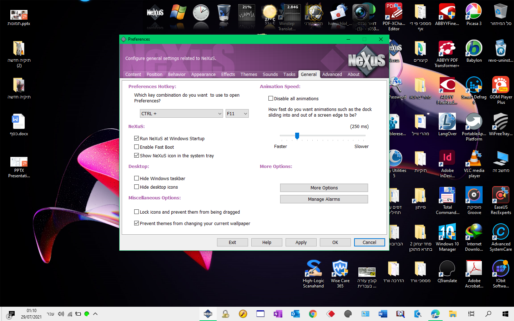Image resolution: width=514 pixels, height=321 pixels.
Task: Open PDF-XChange Editor desktop shortcut
Action: pos(394,17)
